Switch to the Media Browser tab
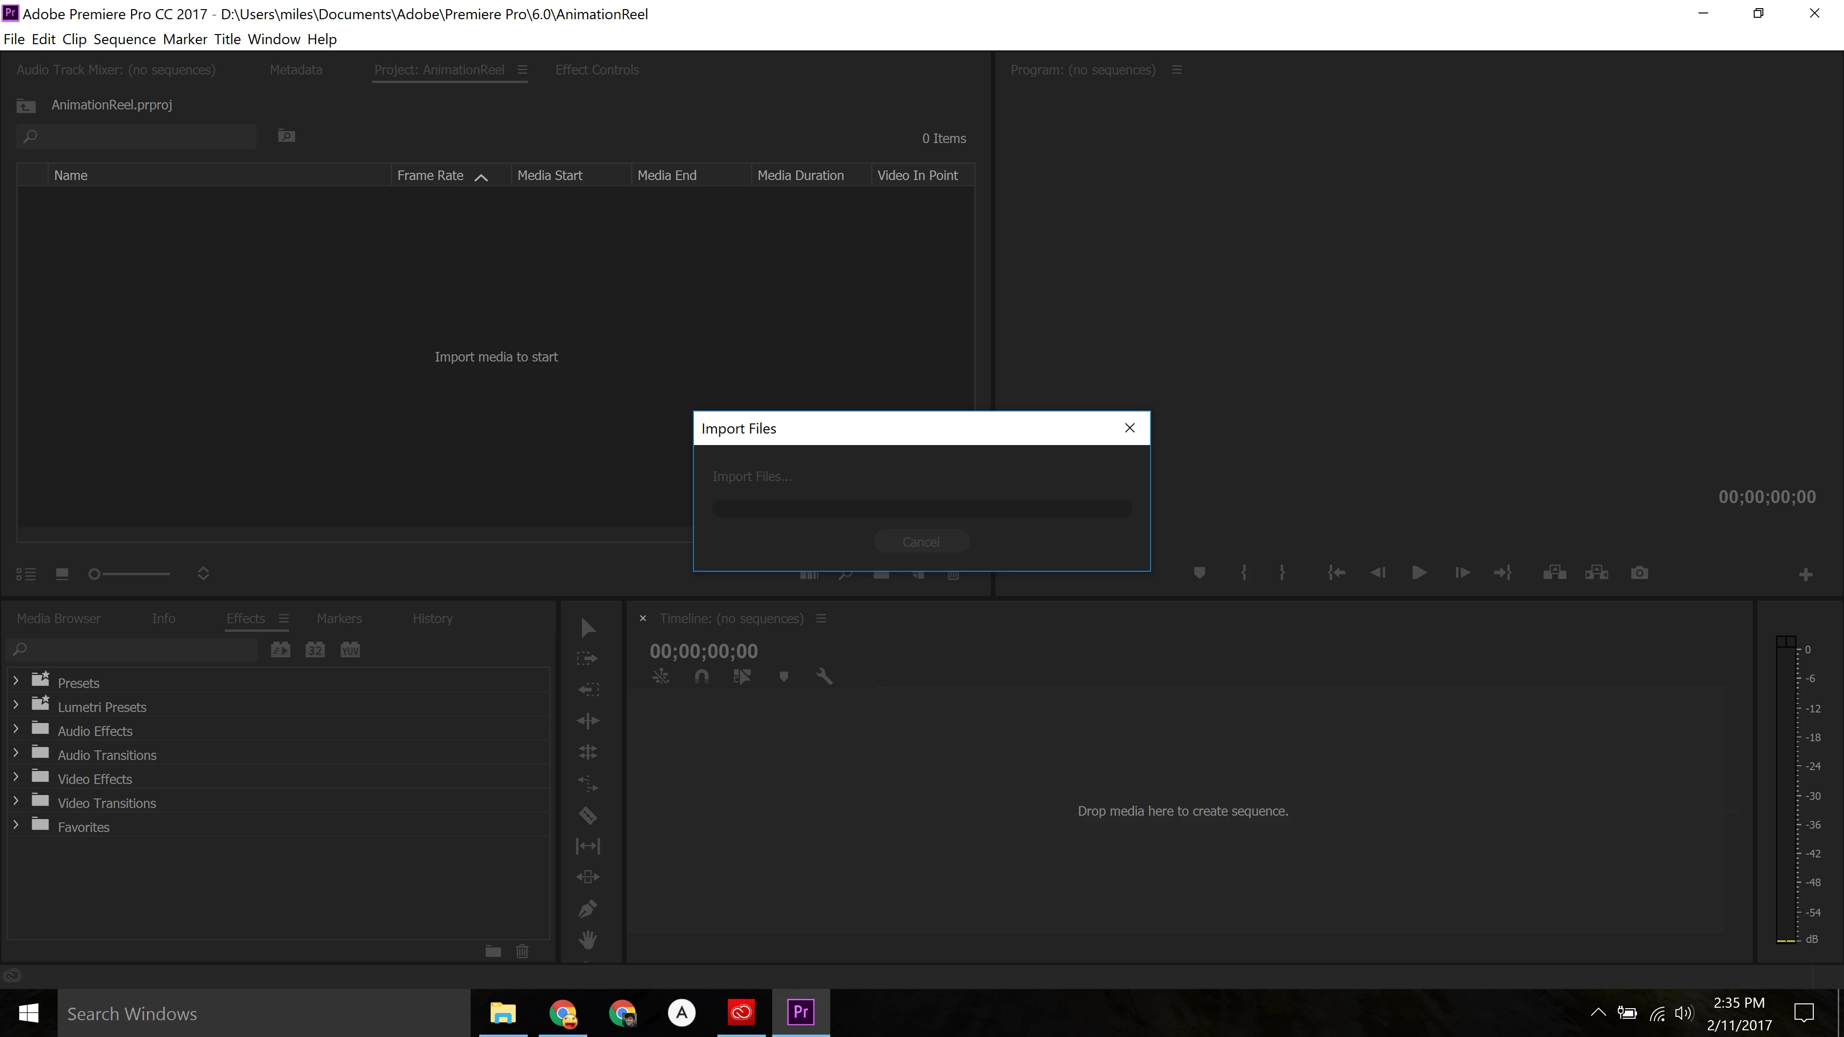Screen dimensions: 1844x1037 [59, 618]
